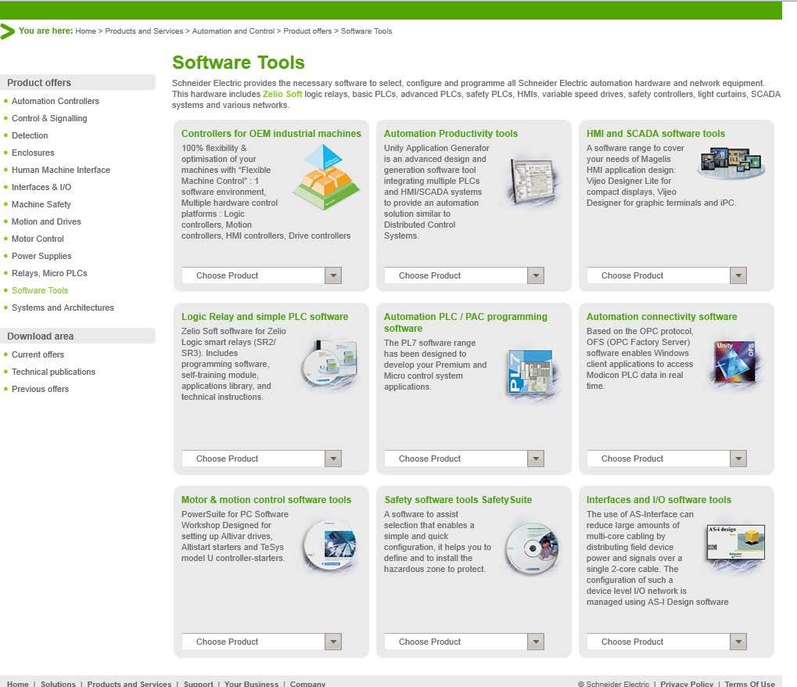Open Systems and Architectures sidebar item
The height and width of the screenshot is (687, 797).
63,308
